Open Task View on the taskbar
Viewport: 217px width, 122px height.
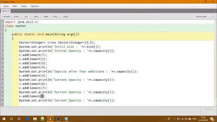coord(19,119)
